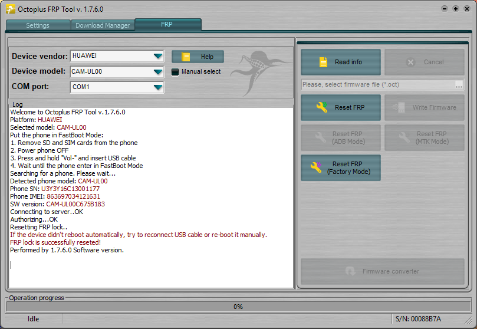477x329 pixels.
Task: Click 'Connecting to server..OK' log line
Action: [47, 212]
